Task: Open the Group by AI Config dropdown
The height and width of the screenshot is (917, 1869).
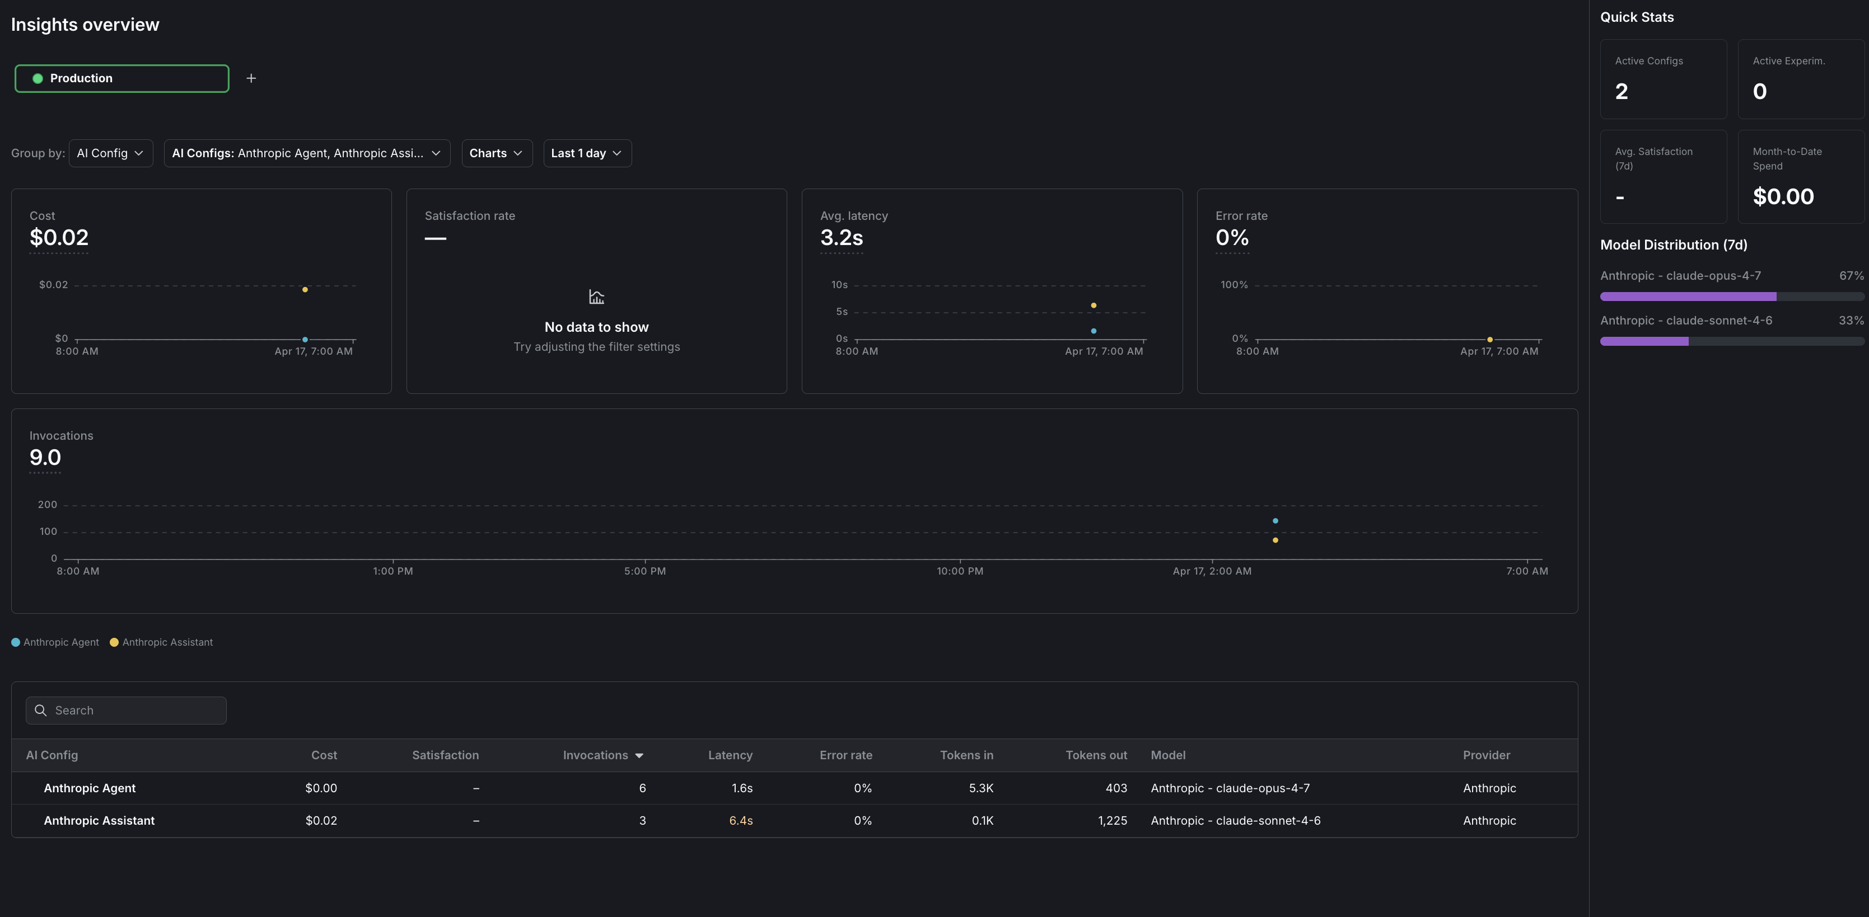Action: (110, 153)
